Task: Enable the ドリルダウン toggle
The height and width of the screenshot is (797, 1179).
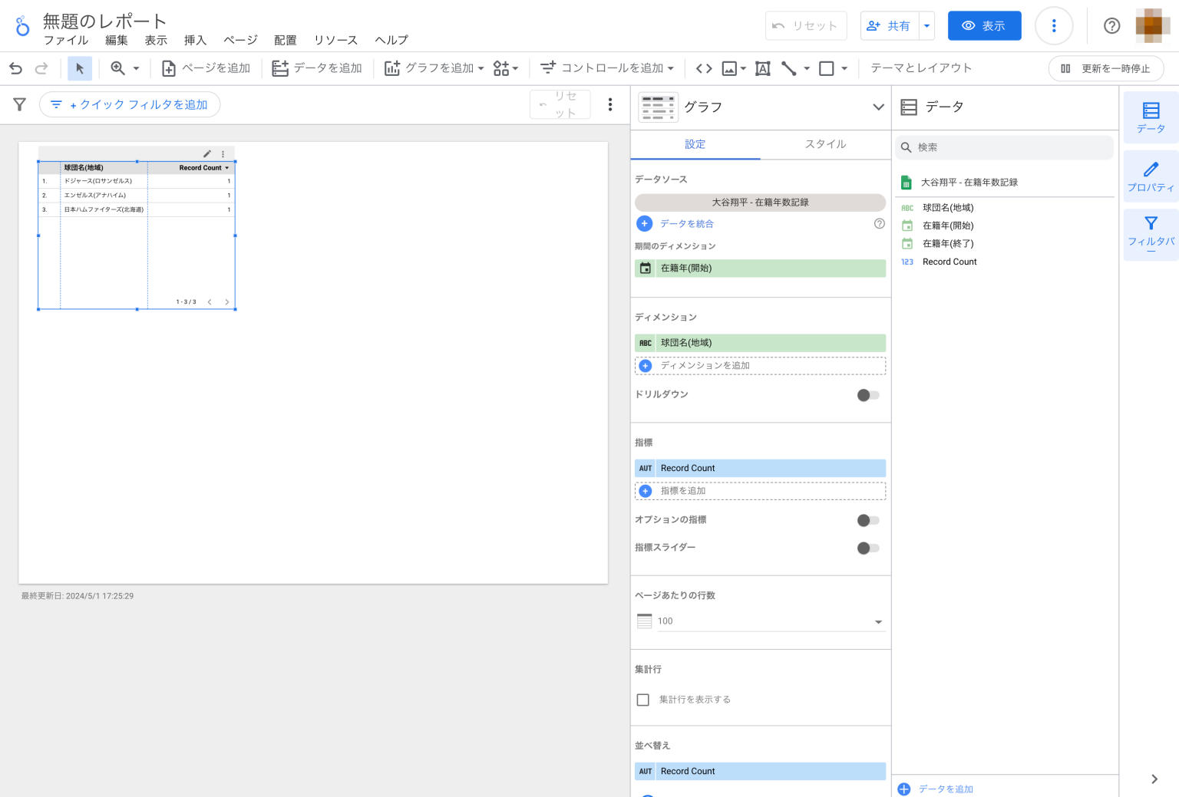Action: 868,395
